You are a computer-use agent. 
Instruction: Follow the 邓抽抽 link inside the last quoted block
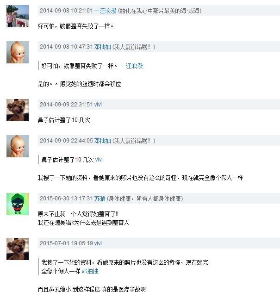[x=90, y=271]
